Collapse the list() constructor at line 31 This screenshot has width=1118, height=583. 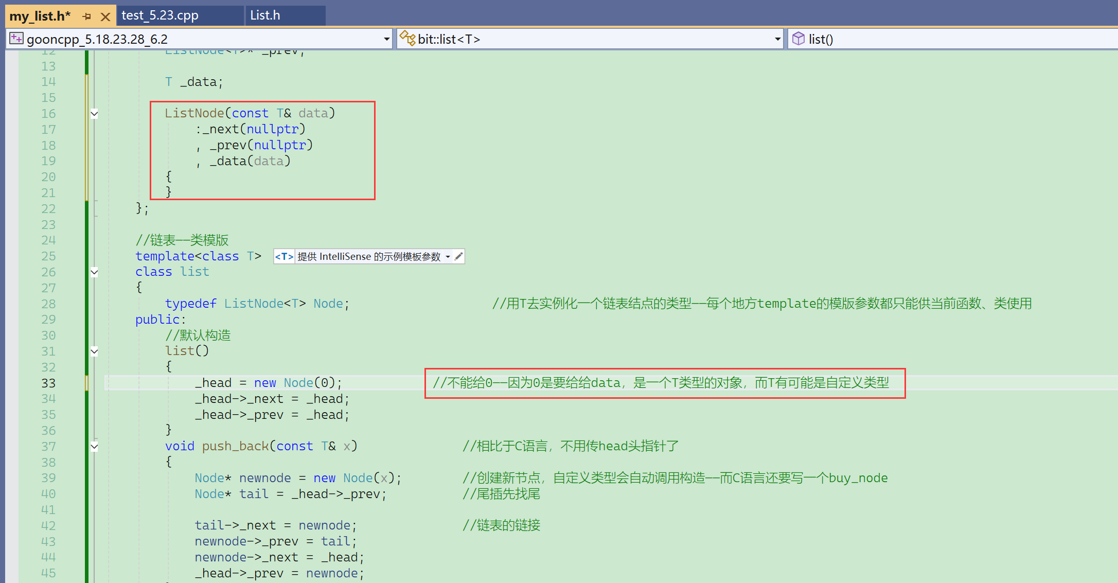(x=95, y=351)
